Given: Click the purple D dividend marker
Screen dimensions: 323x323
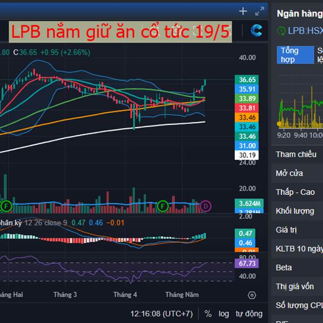Looking at the screenshot, I should 206,206.
